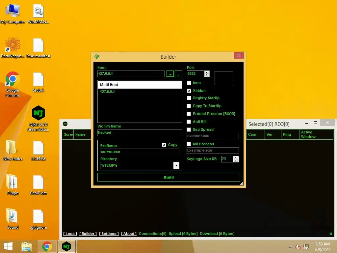This screenshot has height=253, width=337.
Task: Click the taskbar clock showing 3:59 AM
Action: coord(323,247)
